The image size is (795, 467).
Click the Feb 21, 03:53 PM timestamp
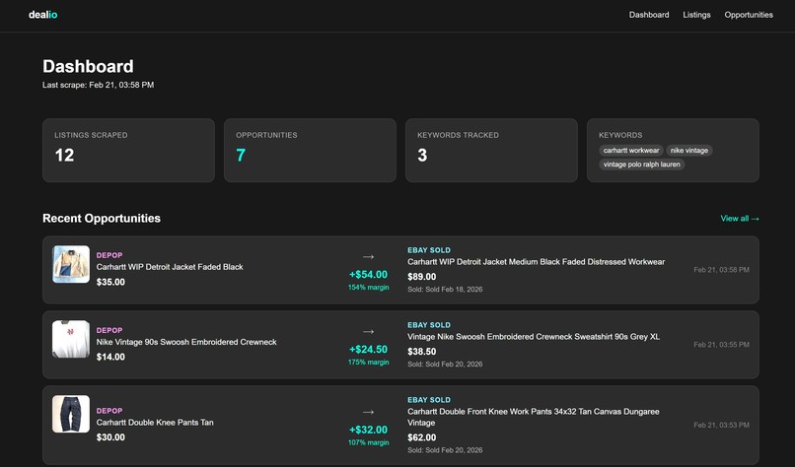click(x=721, y=426)
